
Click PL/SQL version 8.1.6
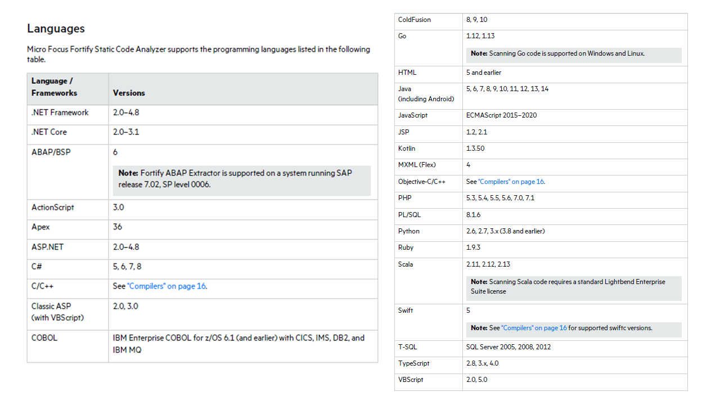coord(474,215)
